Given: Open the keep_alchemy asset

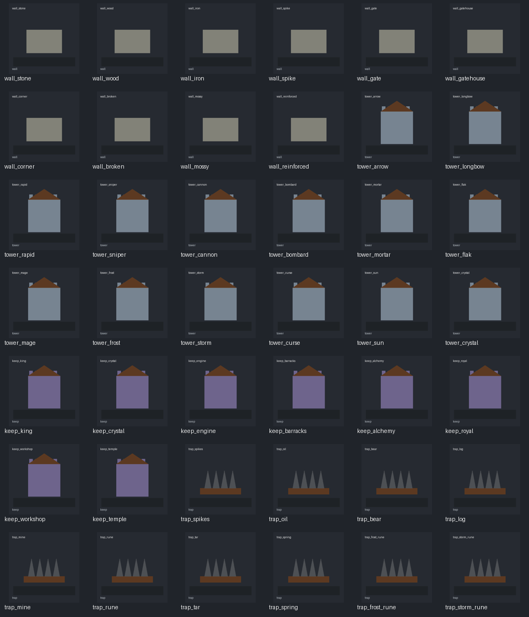Looking at the screenshot, I should click(397, 391).
